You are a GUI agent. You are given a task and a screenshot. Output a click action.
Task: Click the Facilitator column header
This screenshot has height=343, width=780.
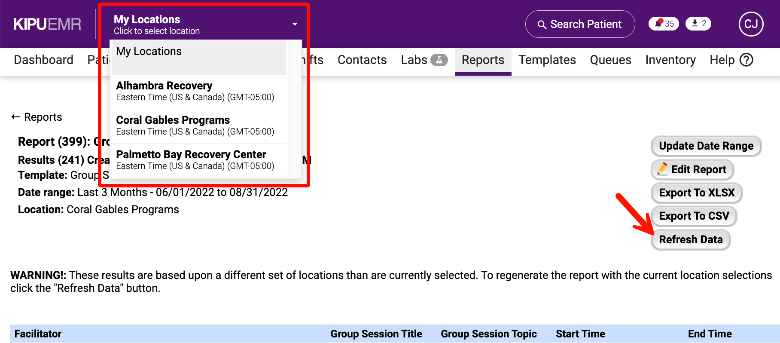pyautogui.click(x=38, y=334)
